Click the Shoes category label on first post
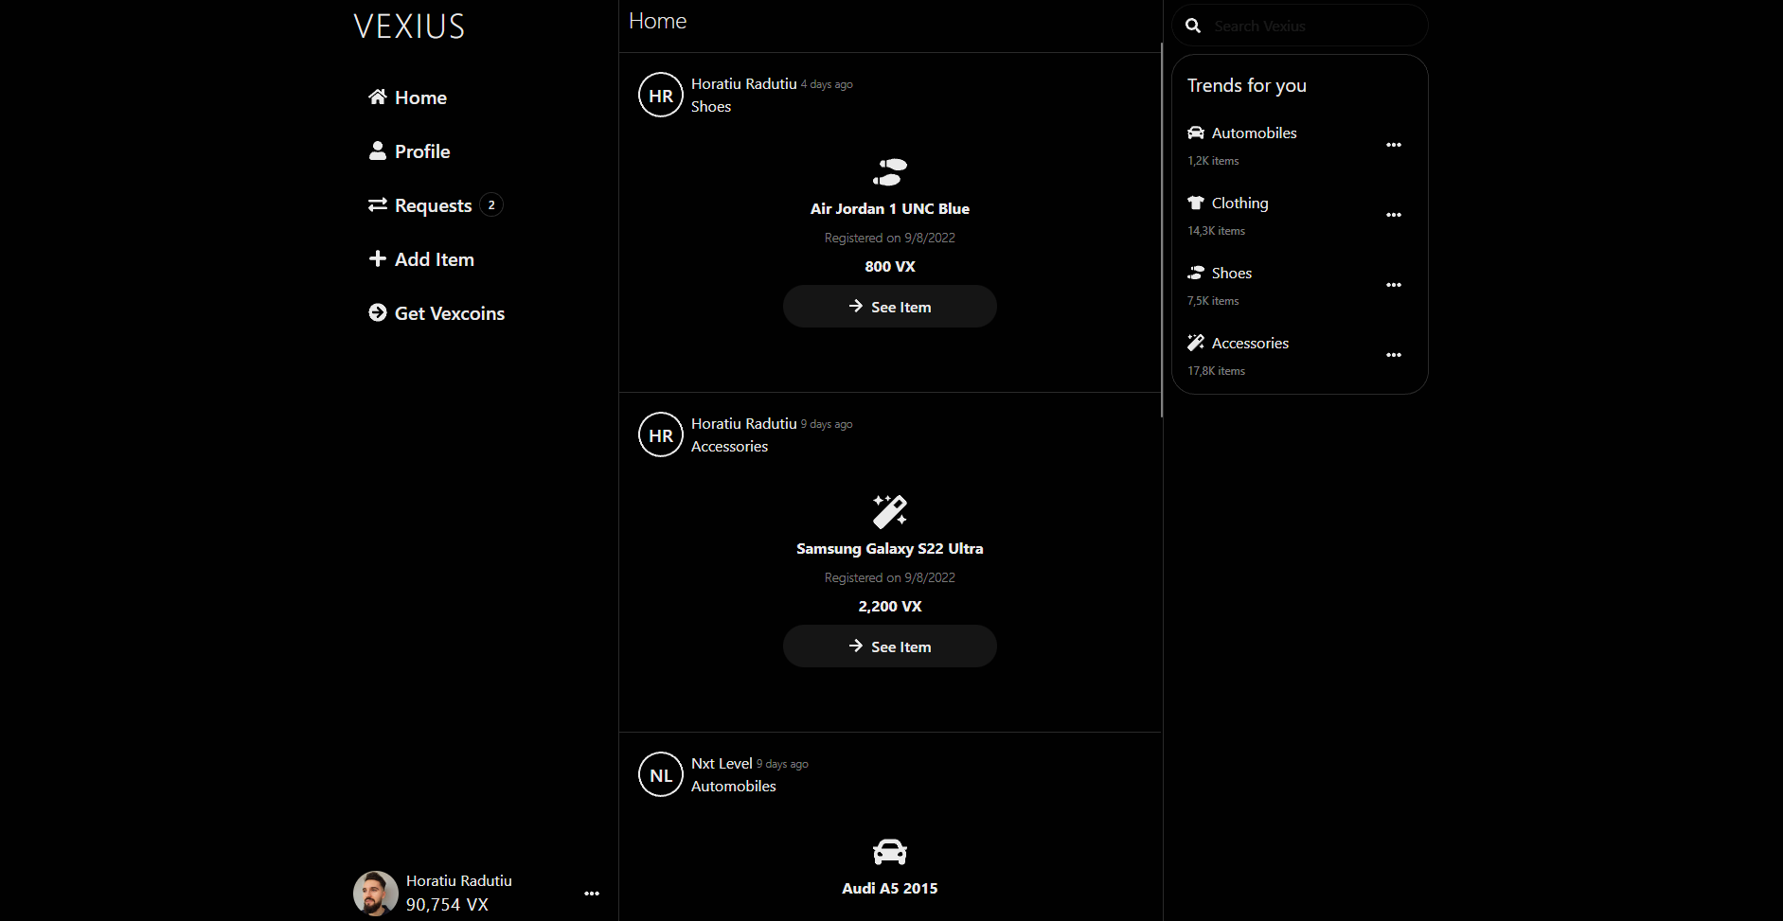1783x921 pixels. (711, 107)
